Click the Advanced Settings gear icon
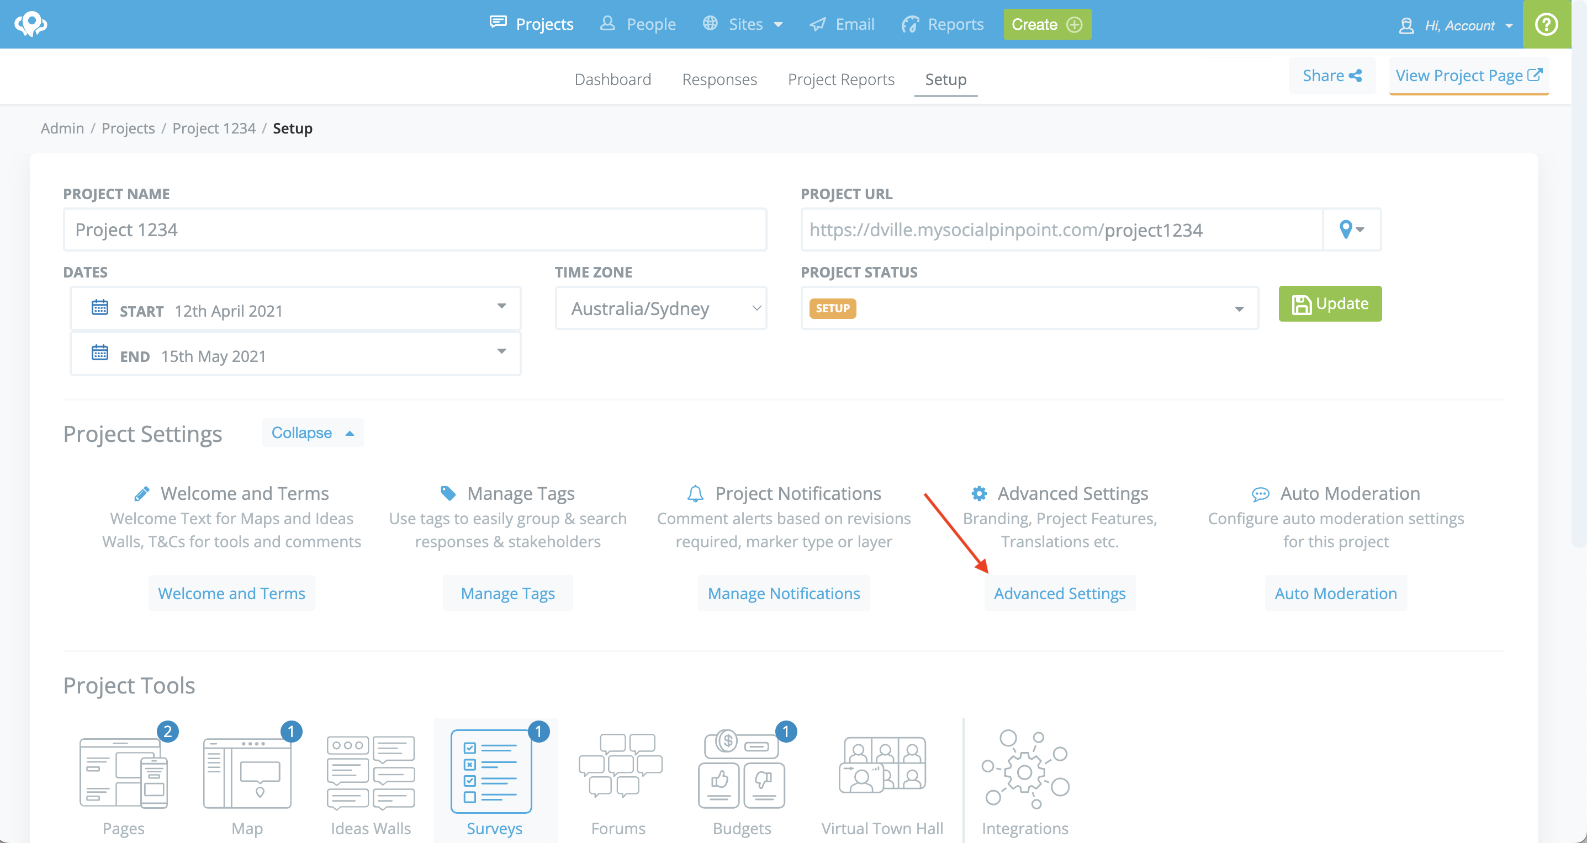The width and height of the screenshot is (1587, 843). pos(979,493)
